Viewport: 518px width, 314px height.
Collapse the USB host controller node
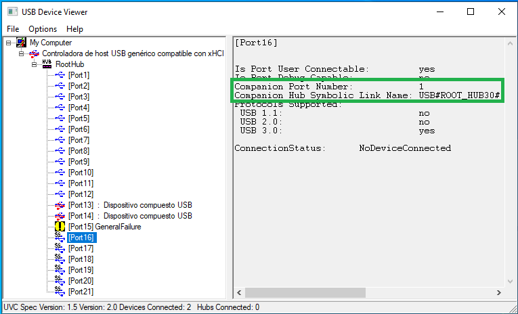22,53
